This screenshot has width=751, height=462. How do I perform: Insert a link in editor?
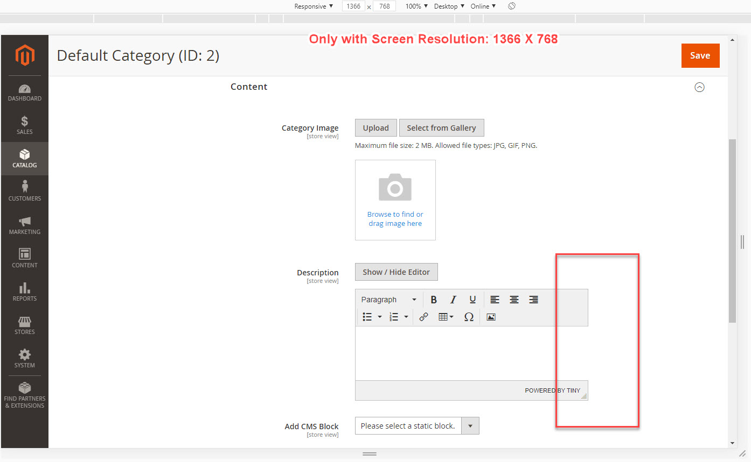point(424,317)
